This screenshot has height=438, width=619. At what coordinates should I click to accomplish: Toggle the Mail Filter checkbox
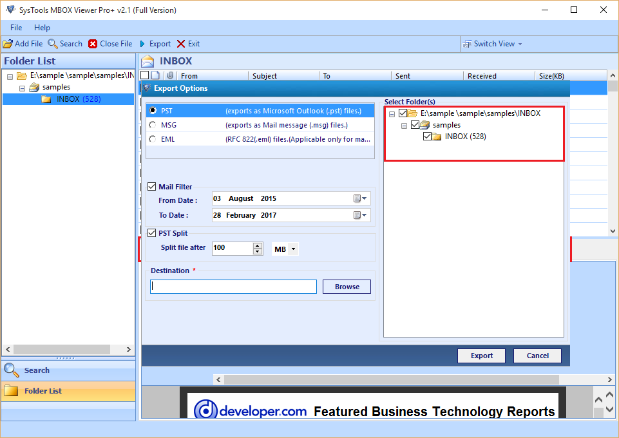[151, 187]
